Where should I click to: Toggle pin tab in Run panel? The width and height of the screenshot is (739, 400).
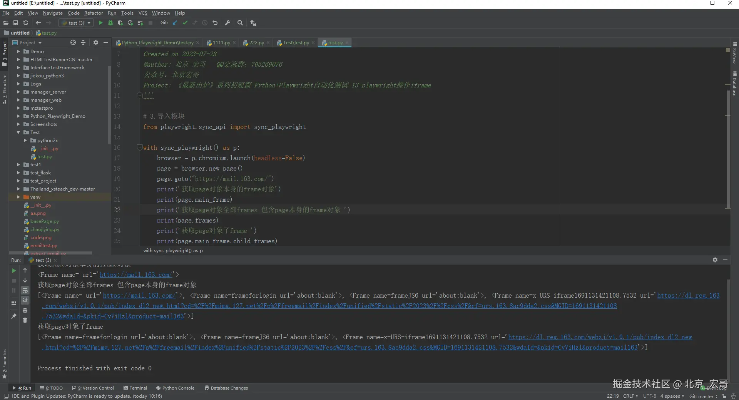[x=14, y=316]
